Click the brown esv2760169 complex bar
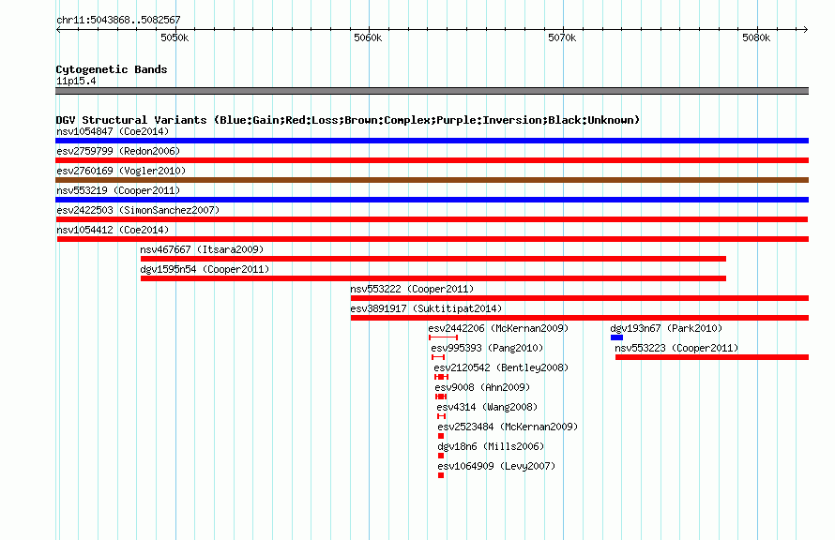This screenshot has height=540, width=835. point(432,180)
